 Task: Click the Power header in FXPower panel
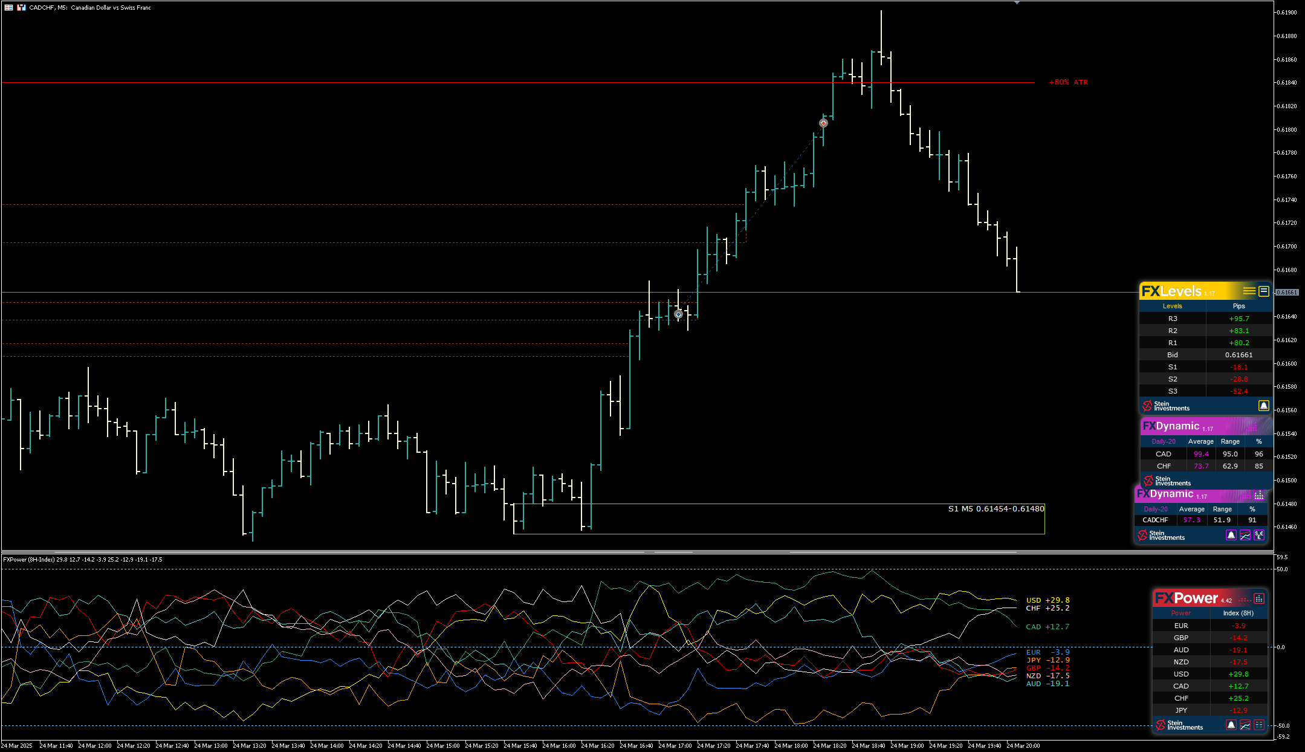1180,613
